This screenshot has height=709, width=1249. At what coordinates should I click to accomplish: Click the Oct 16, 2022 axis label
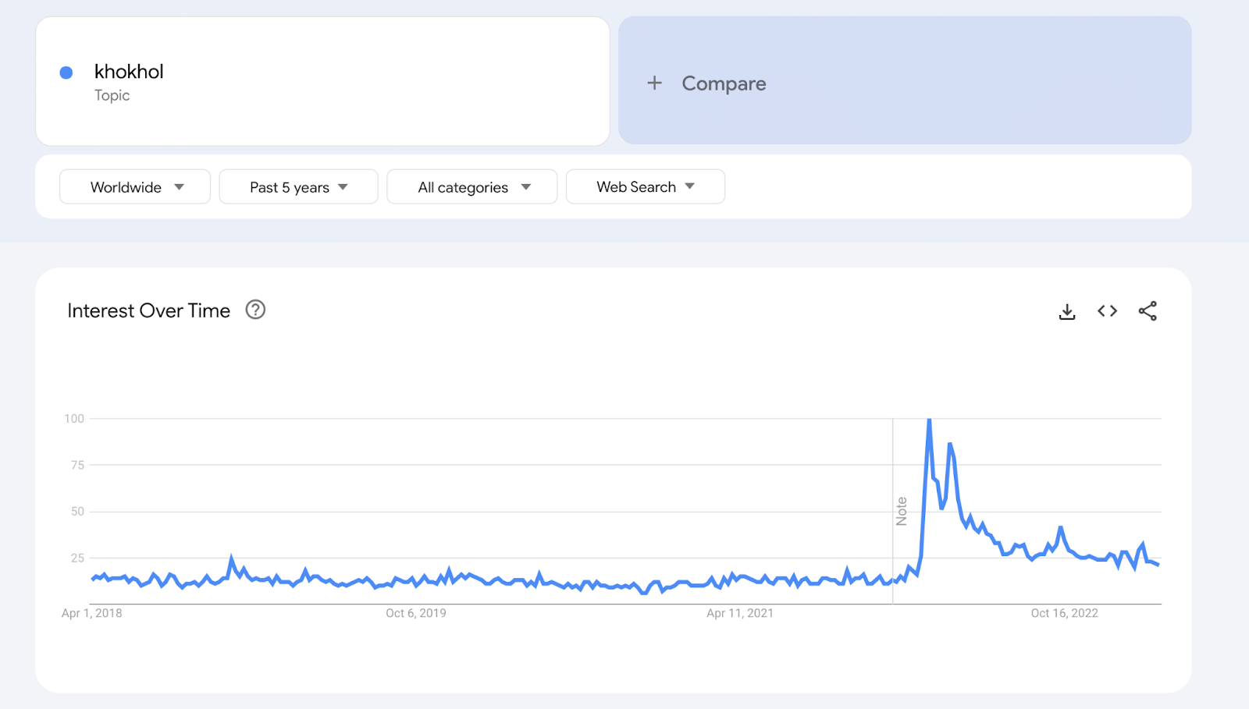tap(1064, 613)
